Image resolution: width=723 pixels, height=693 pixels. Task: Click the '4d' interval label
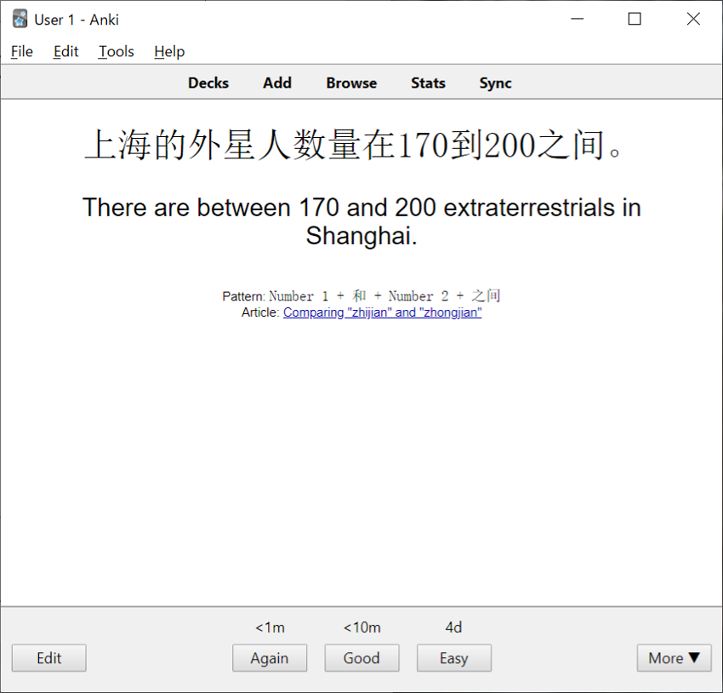(x=453, y=627)
